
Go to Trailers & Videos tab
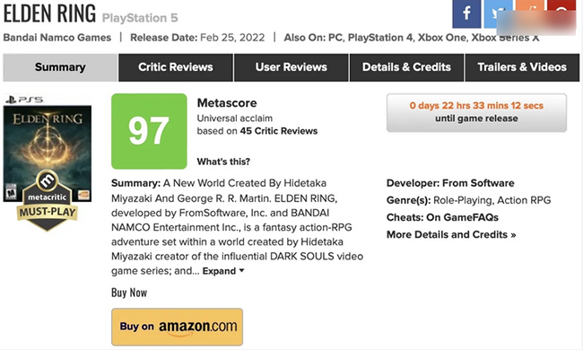pos(522,67)
